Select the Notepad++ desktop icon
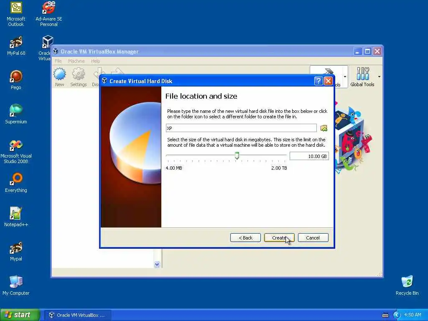Viewport: 428px width, 321px height. click(16, 217)
